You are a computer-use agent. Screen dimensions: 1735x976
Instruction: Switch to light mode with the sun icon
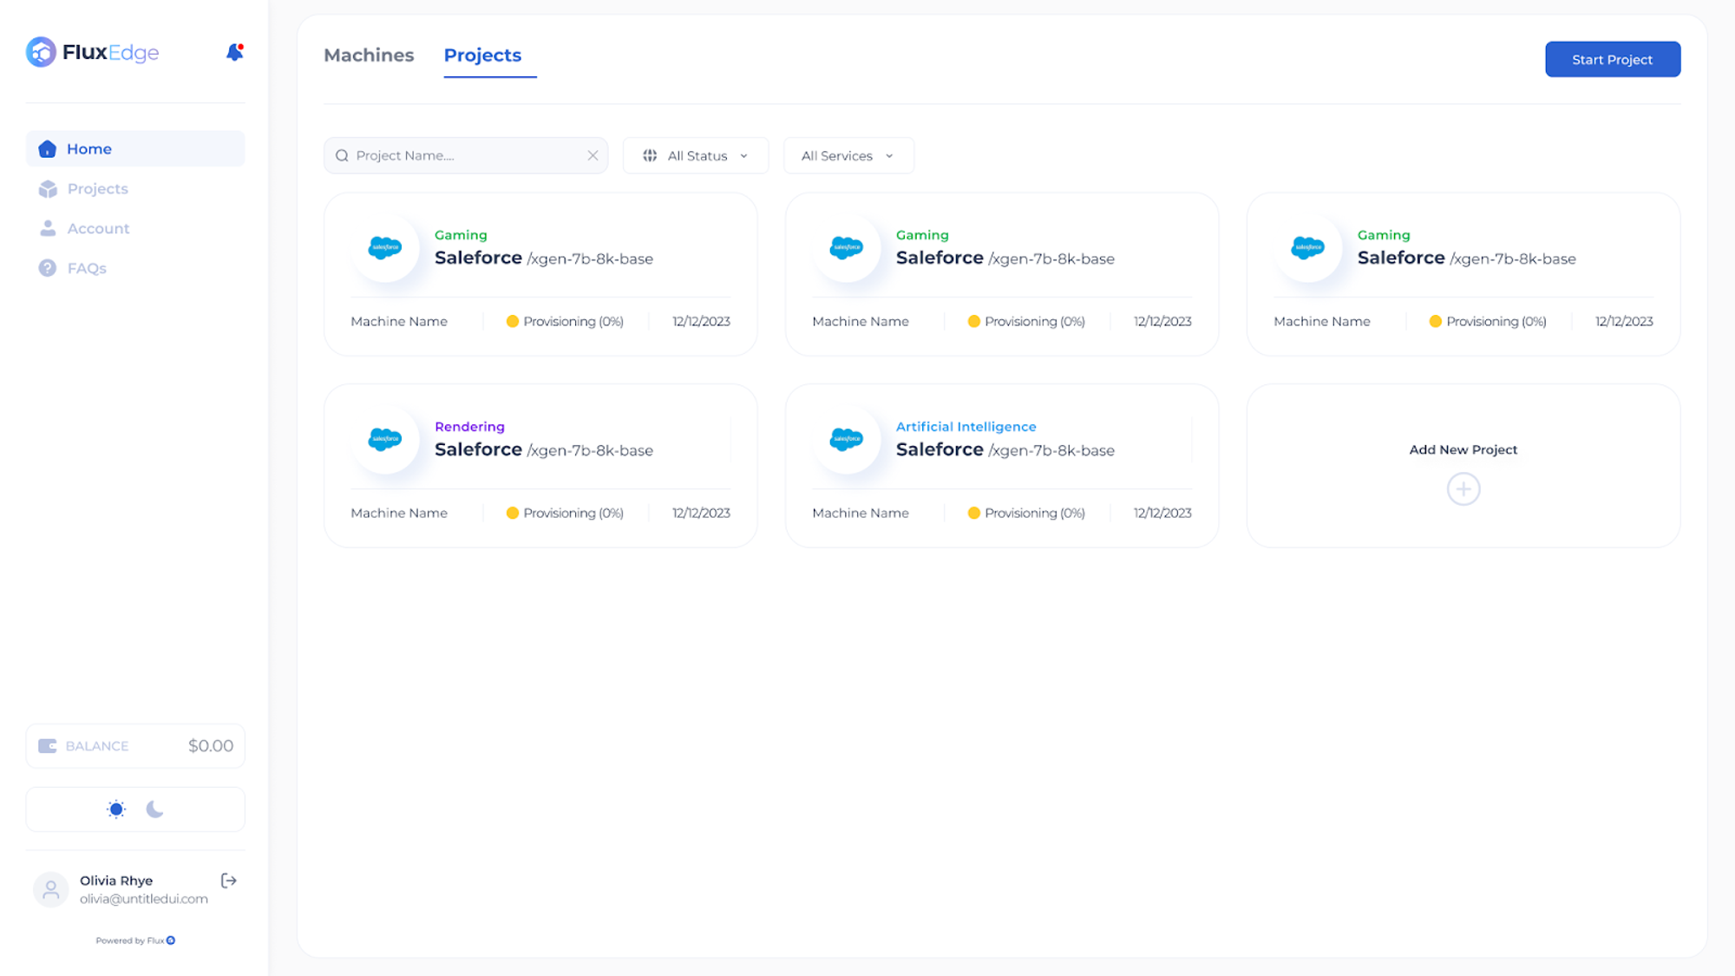coord(116,809)
